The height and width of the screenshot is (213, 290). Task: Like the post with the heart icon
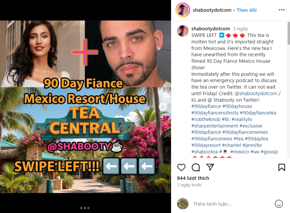[x=181, y=167]
